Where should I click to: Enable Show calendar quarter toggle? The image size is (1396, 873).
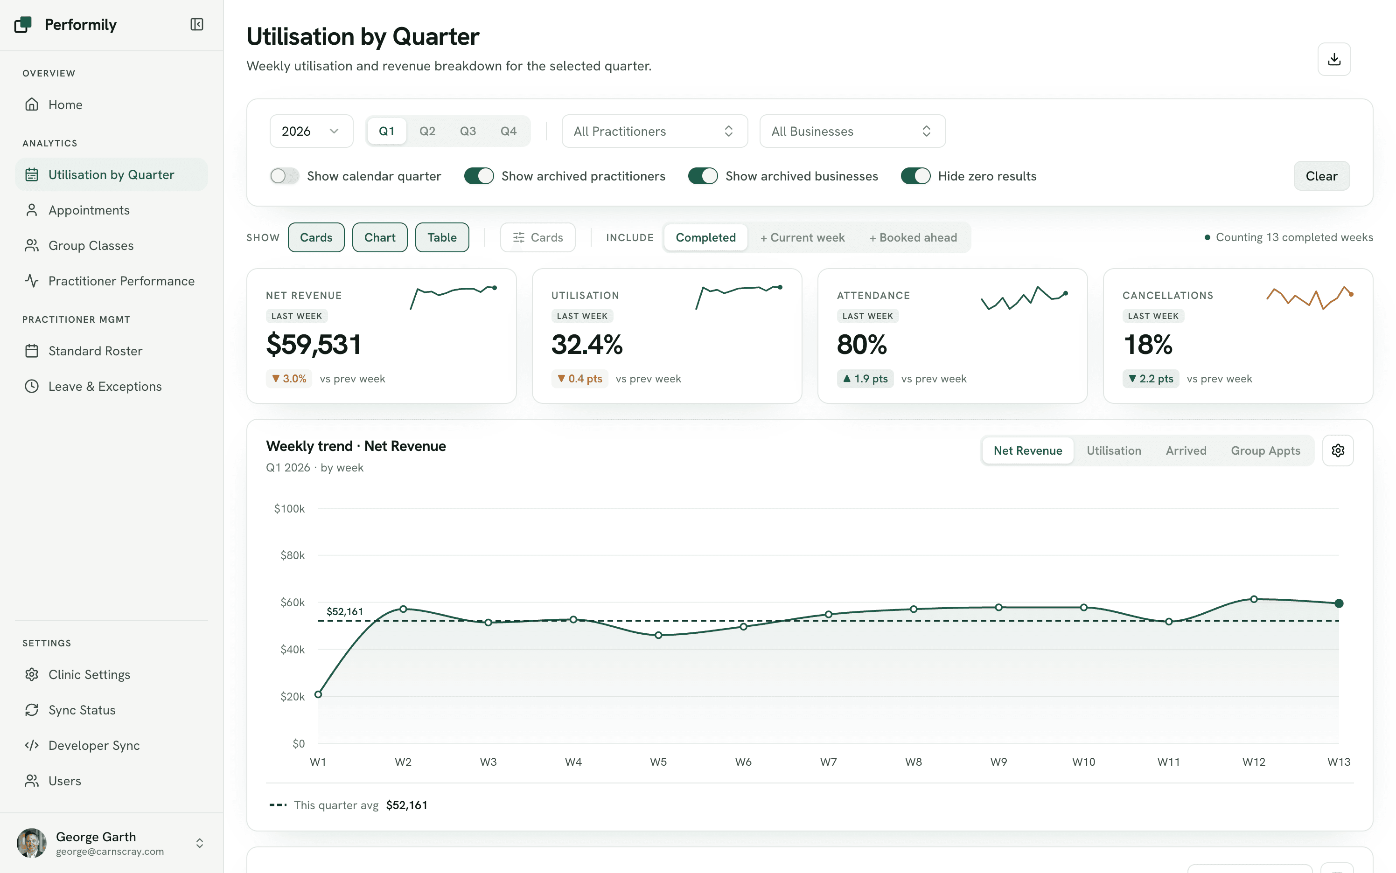(x=284, y=176)
